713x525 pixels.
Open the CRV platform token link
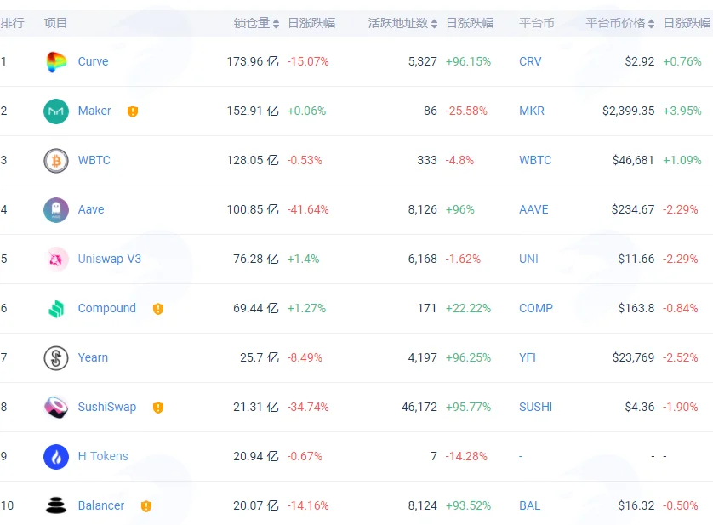click(530, 61)
